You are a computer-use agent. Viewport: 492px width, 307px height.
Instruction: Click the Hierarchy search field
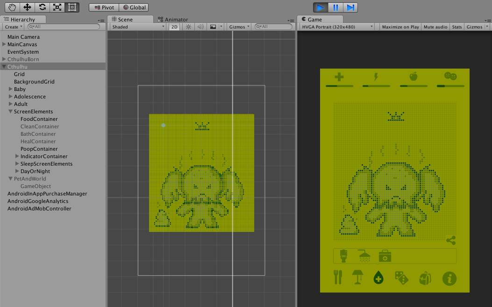[64, 27]
